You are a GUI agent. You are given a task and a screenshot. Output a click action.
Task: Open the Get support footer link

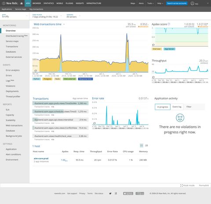(72, 193)
